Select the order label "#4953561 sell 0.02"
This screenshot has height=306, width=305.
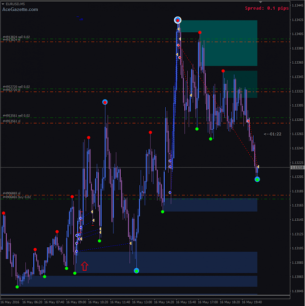point(16,116)
